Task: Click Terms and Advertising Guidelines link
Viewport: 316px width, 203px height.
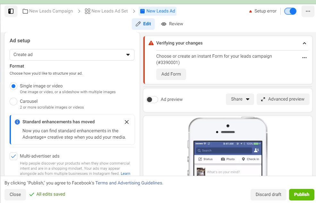Action: click(129, 183)
